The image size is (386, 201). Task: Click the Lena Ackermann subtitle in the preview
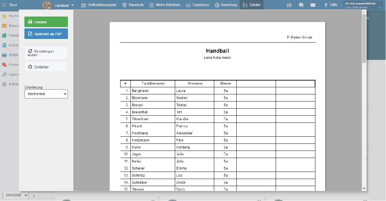pyautogui.click(x=218, y=58)
